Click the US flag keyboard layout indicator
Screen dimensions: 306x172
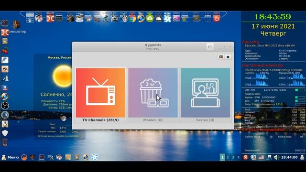261,157
